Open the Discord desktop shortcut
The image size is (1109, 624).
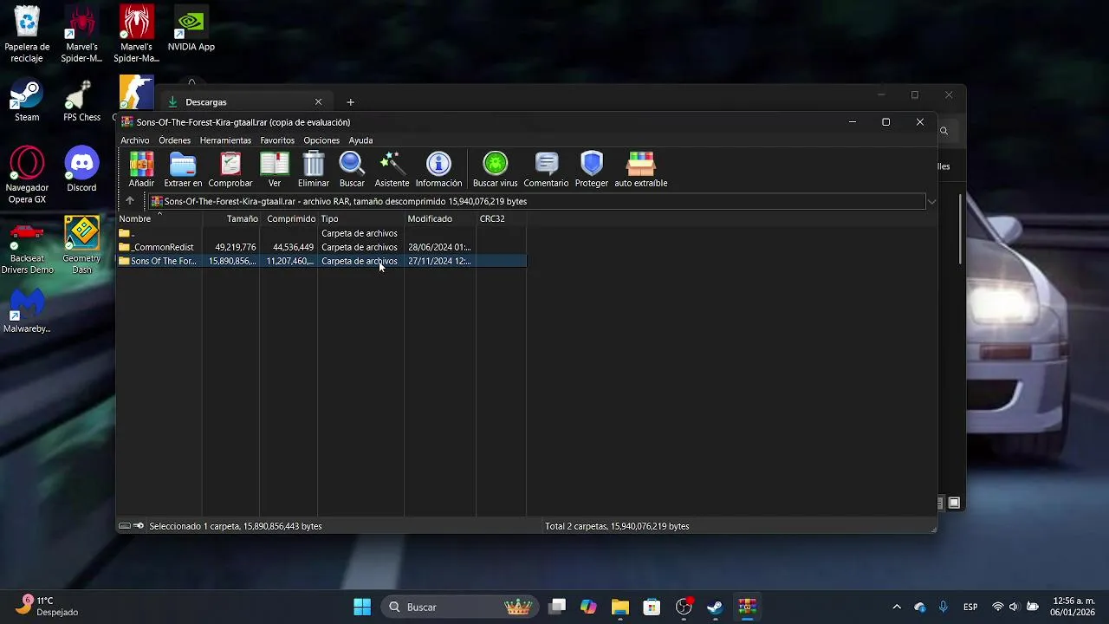pos(81,170)
